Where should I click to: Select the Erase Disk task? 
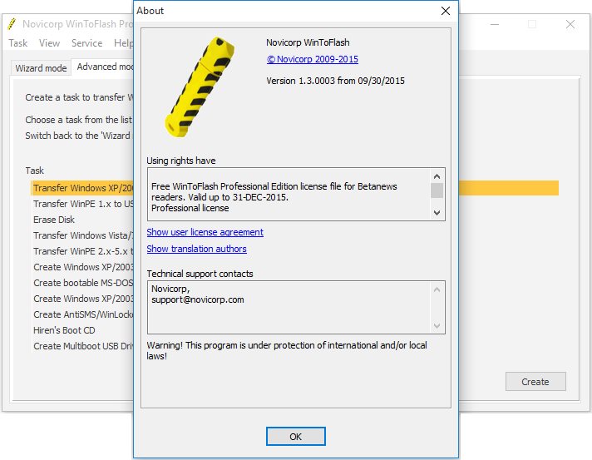click(54, 220)
